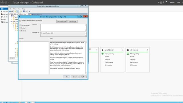Screen dimensions: 183x103
Task: Open the Tools menu in Server Manager
Action: pyautogui.click(x=178, y=3)
